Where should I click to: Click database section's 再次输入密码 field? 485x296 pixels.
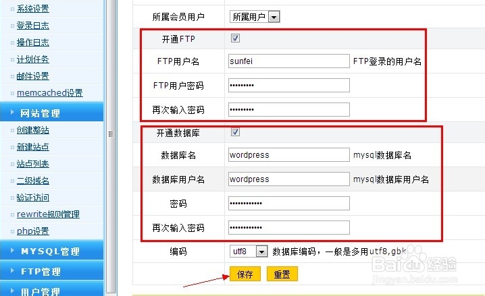[x=289, y=227]
